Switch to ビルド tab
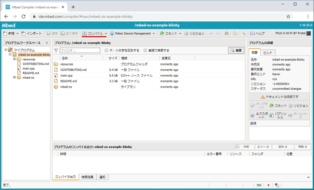The image size is (314, 190). [x=268, y=53]
